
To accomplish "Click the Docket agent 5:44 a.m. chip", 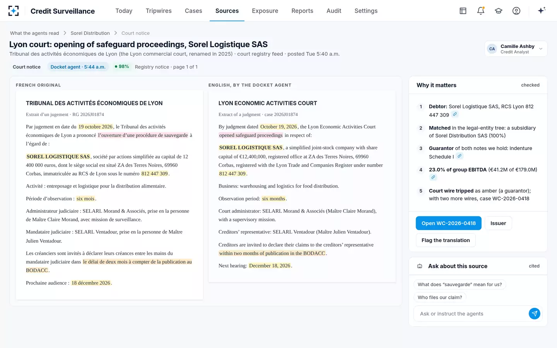I will pyautogui.click(x=78, y=67).
